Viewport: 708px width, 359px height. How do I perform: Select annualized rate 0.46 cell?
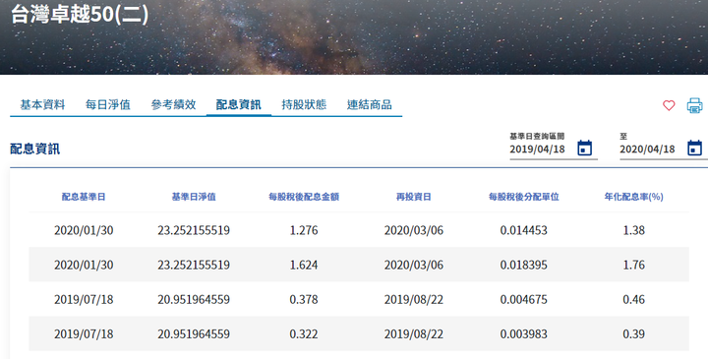pos(634,299)
